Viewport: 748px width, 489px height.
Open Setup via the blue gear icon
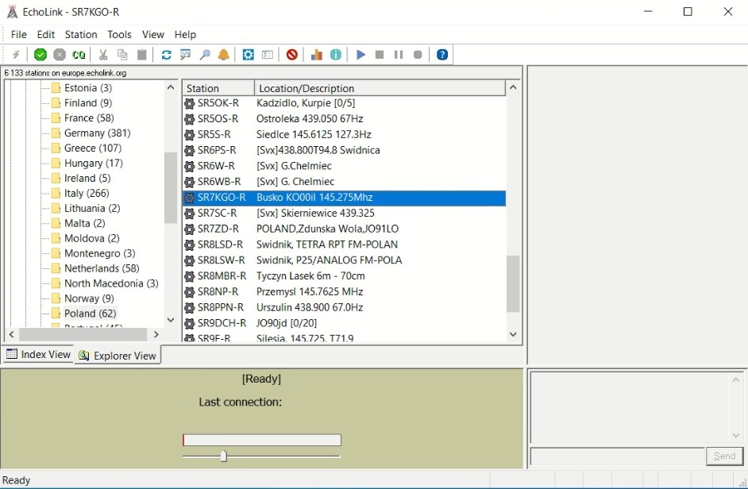[248, 55]
